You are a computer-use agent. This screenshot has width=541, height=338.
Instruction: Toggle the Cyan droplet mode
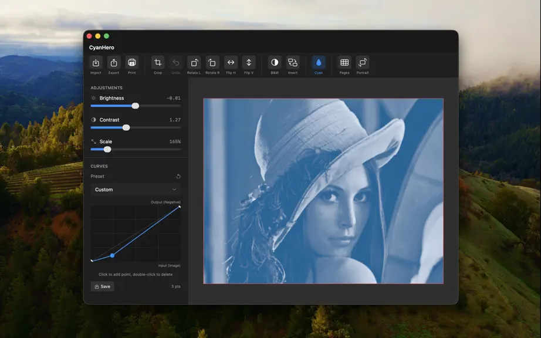319,62
